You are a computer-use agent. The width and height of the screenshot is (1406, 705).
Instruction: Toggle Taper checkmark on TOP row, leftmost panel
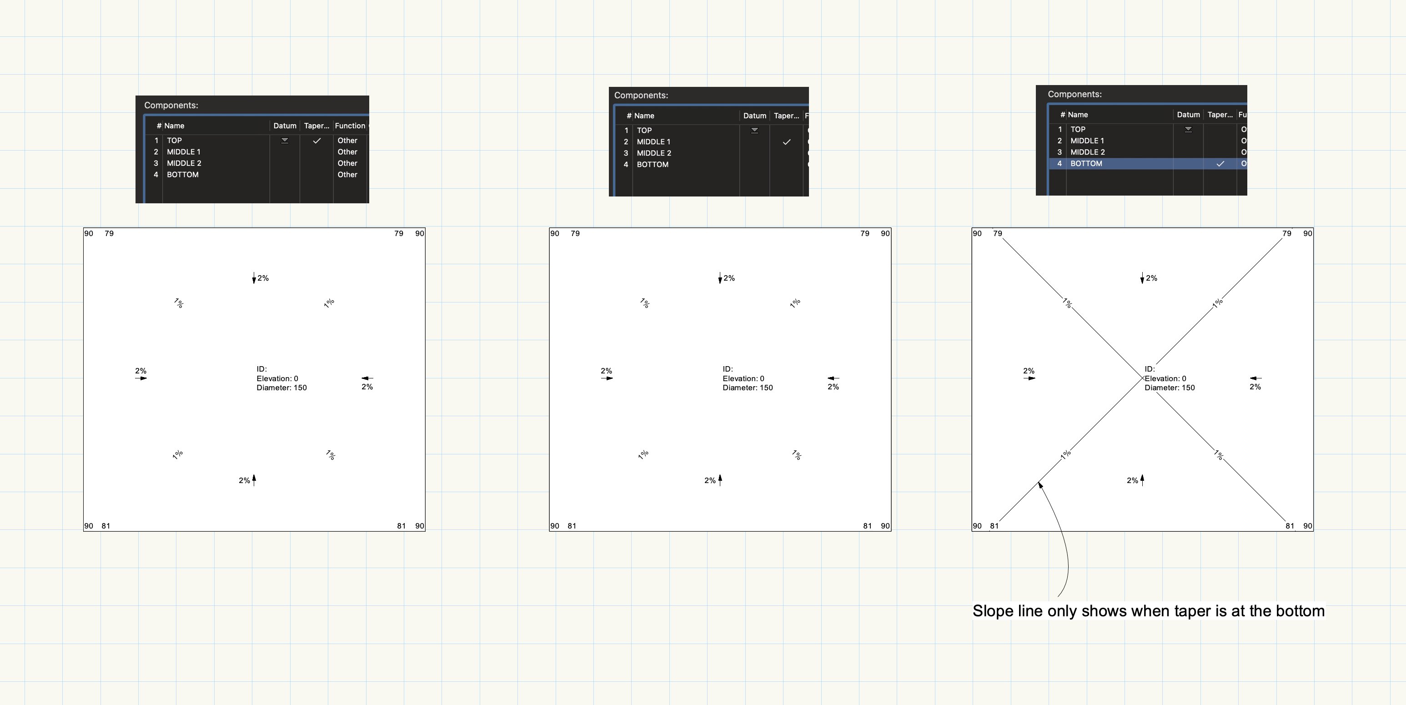coord(316,141)
